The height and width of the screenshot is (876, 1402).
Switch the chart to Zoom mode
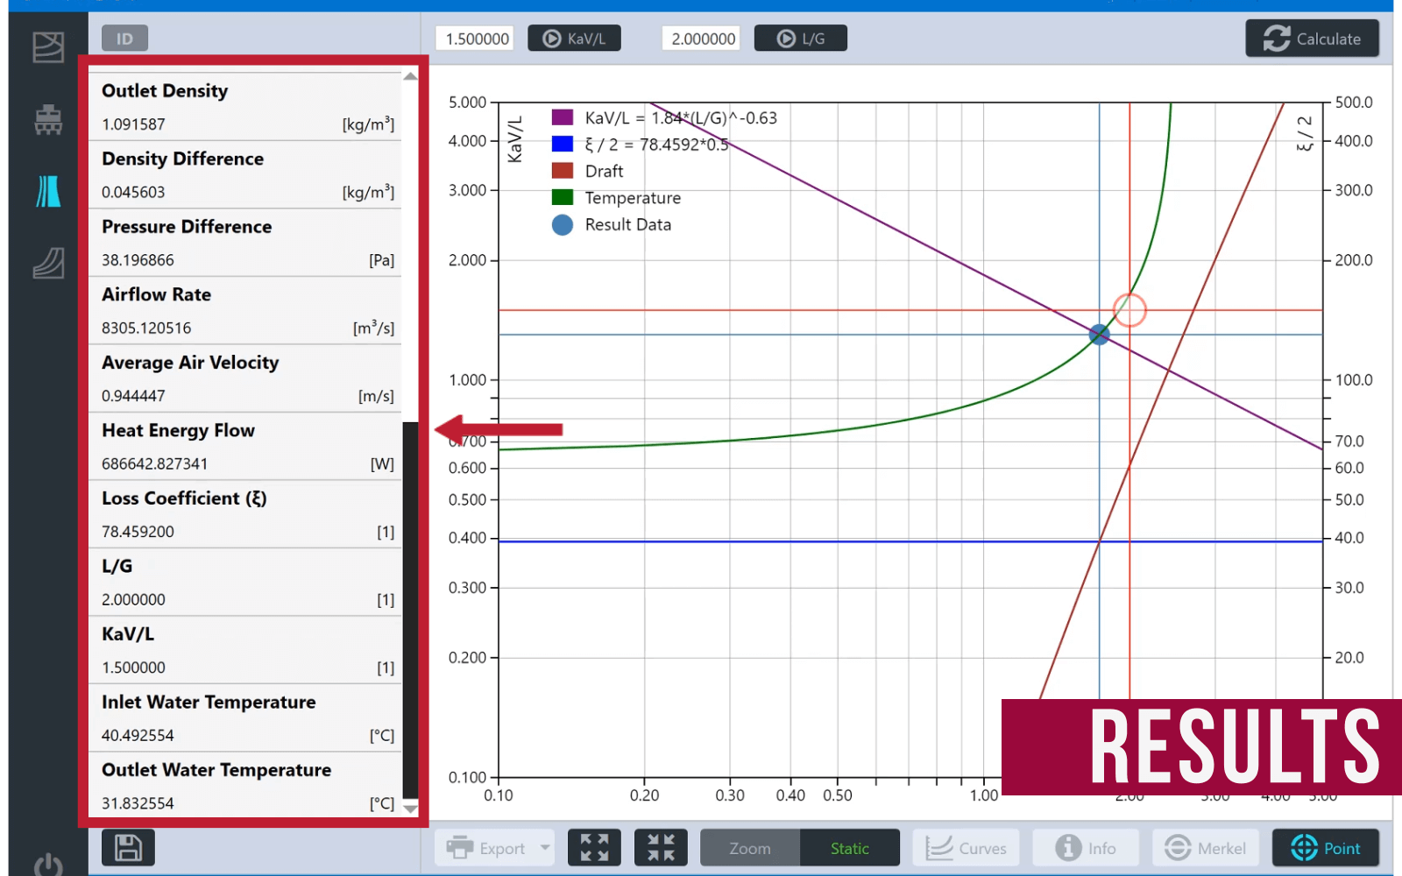[x=750, y=848]
